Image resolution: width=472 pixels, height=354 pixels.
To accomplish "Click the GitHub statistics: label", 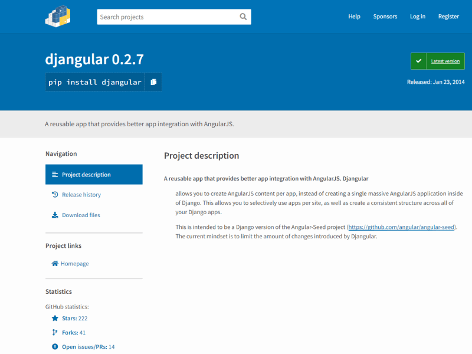I will click(67, 307).
